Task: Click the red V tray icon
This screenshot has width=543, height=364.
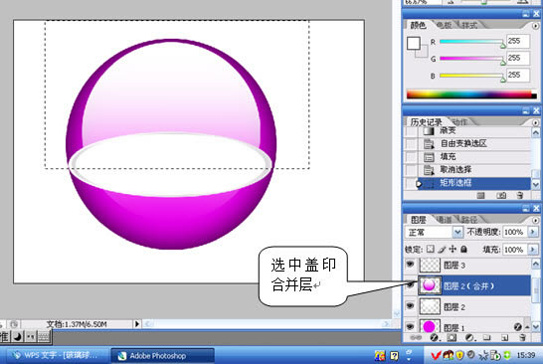Action: 436,355
